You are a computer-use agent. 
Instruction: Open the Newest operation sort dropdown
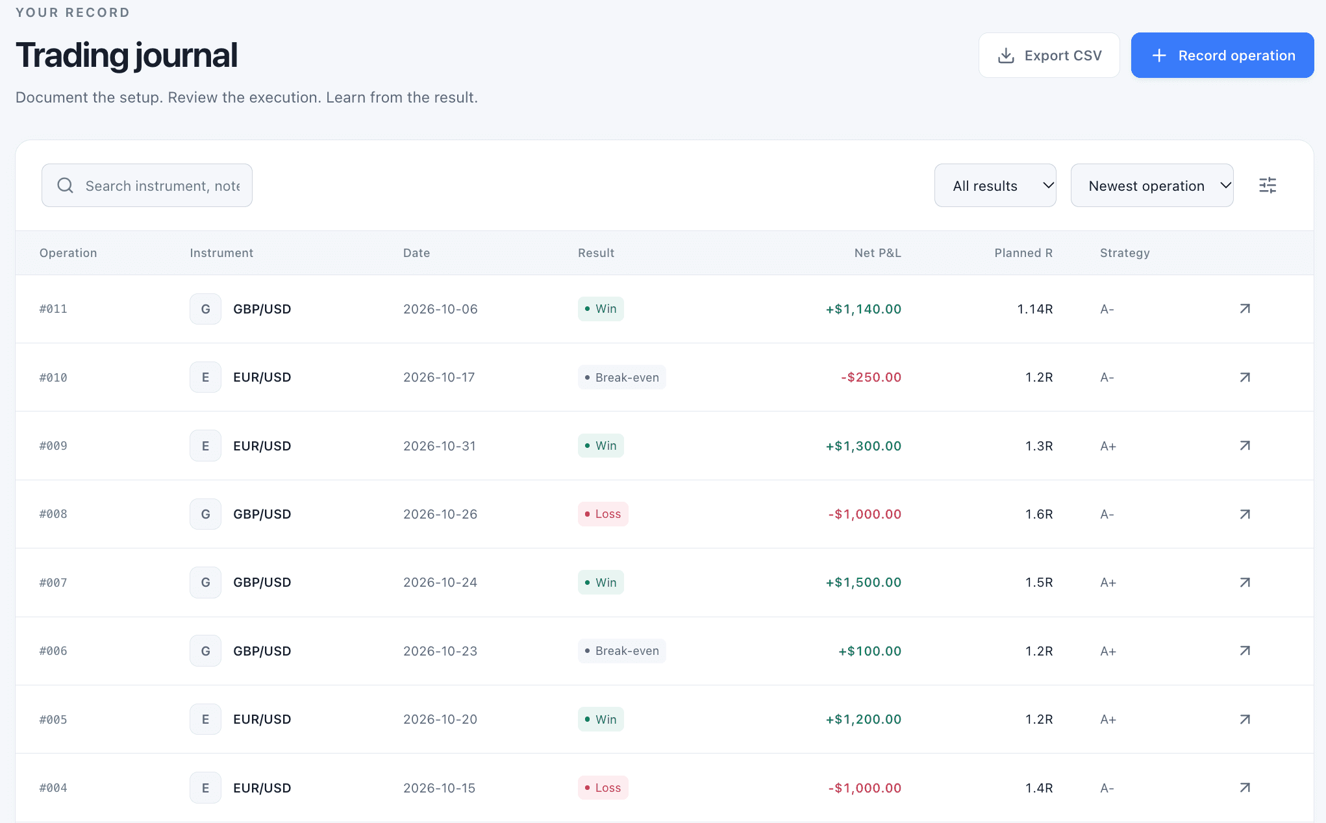coord(1152,186)
